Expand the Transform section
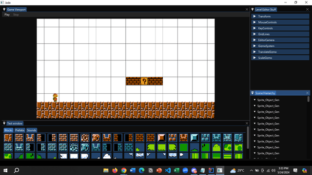The image size is (312, 175). pyautogui.click(x=280, y=16)
